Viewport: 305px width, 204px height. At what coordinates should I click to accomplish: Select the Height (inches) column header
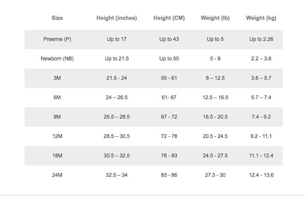tap(117, 18)
